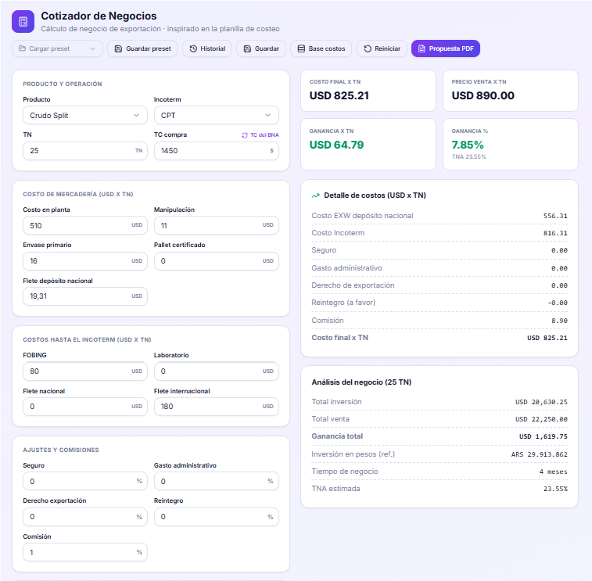Click the Derecho de exportación row label

353,285
